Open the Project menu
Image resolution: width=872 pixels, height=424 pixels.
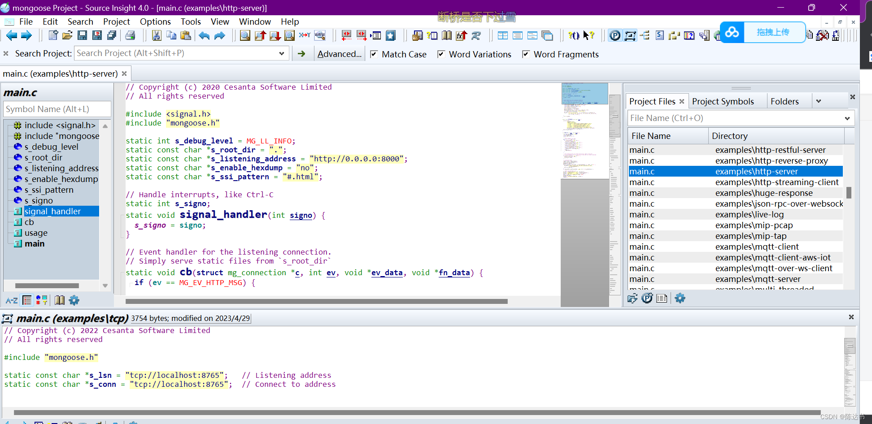(x=116, y=22)
